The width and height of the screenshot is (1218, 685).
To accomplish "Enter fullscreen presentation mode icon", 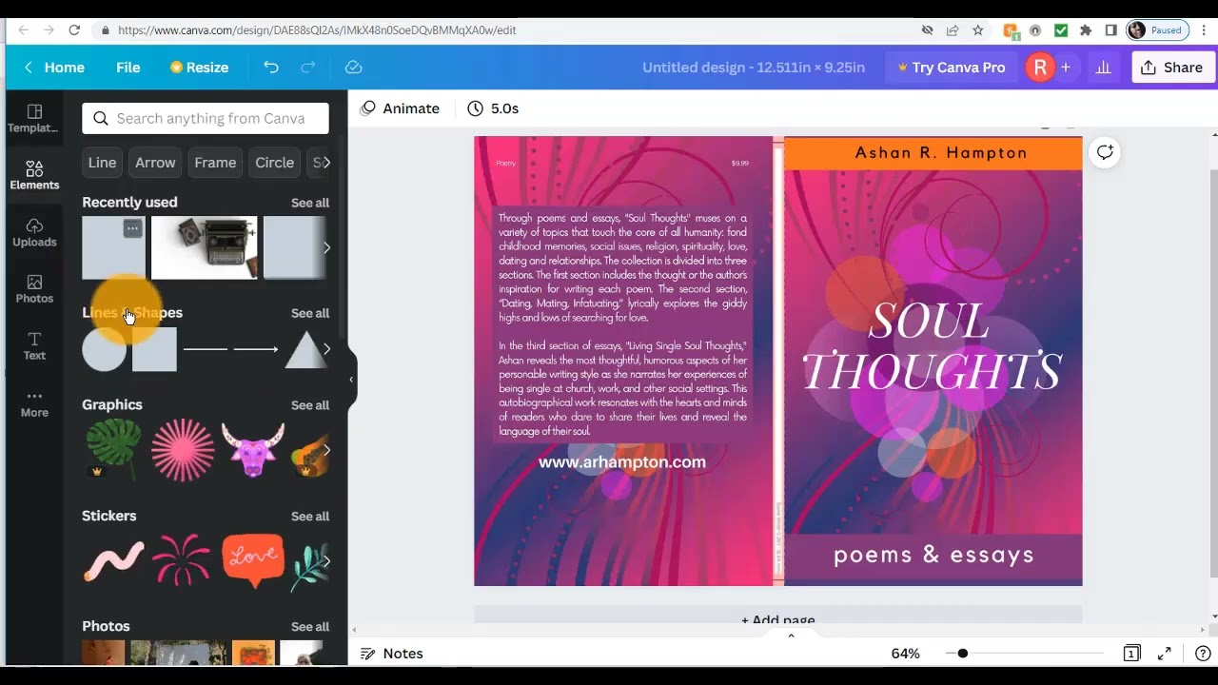I will pos(1165,654).
